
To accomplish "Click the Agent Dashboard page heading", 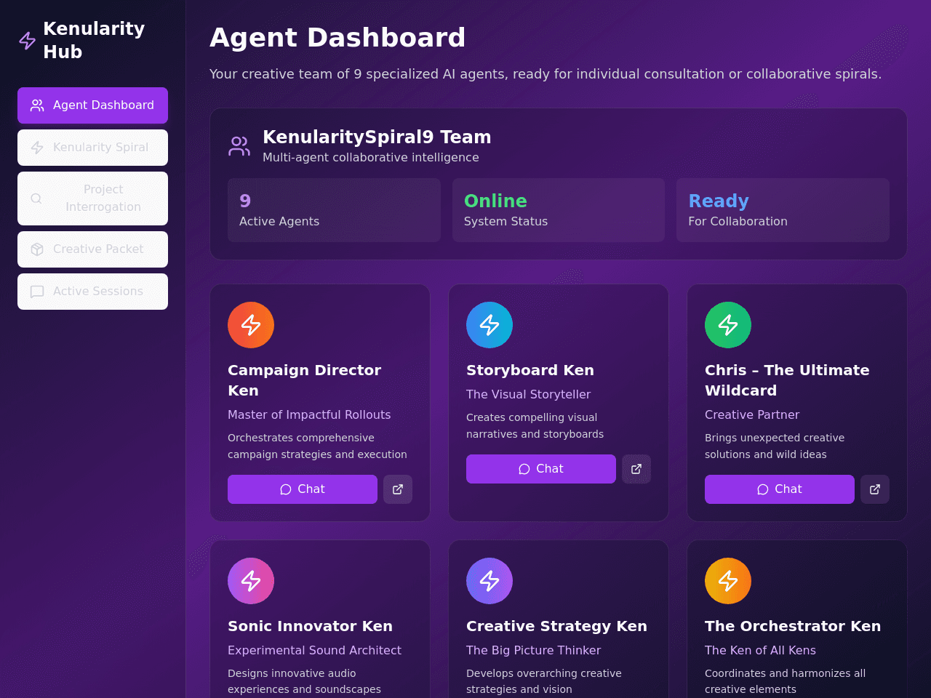I will tap(337, 38).
